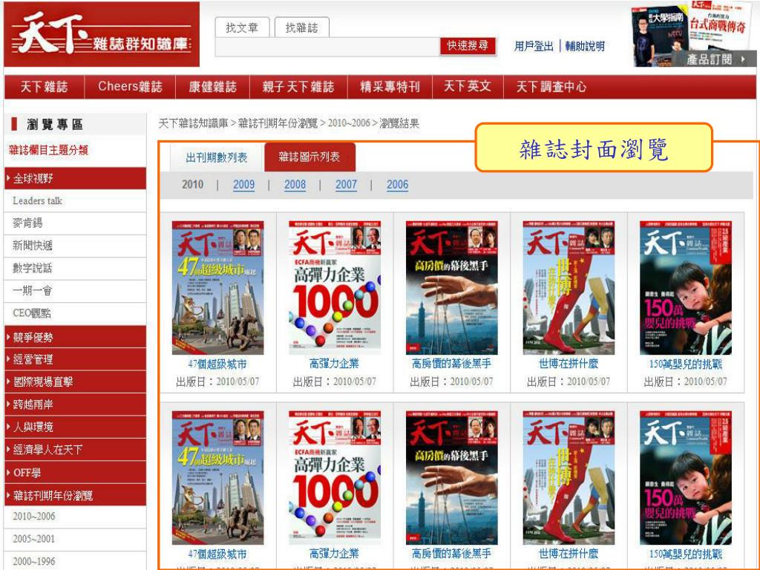Image resolution: width=760 pixels, height=570 pixels.
Task: Click the 天下雜誌群知識庫 logo
Action: tap(102, 34)
